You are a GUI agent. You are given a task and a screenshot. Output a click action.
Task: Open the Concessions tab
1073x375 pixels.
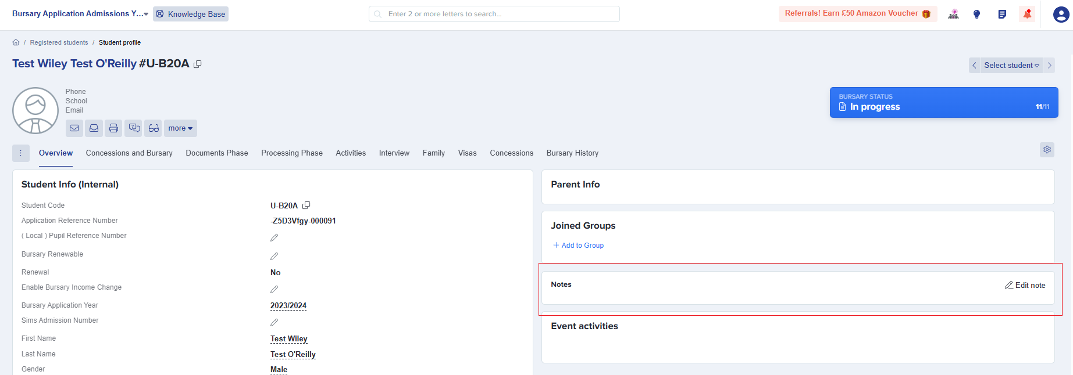tap(512, 153)
